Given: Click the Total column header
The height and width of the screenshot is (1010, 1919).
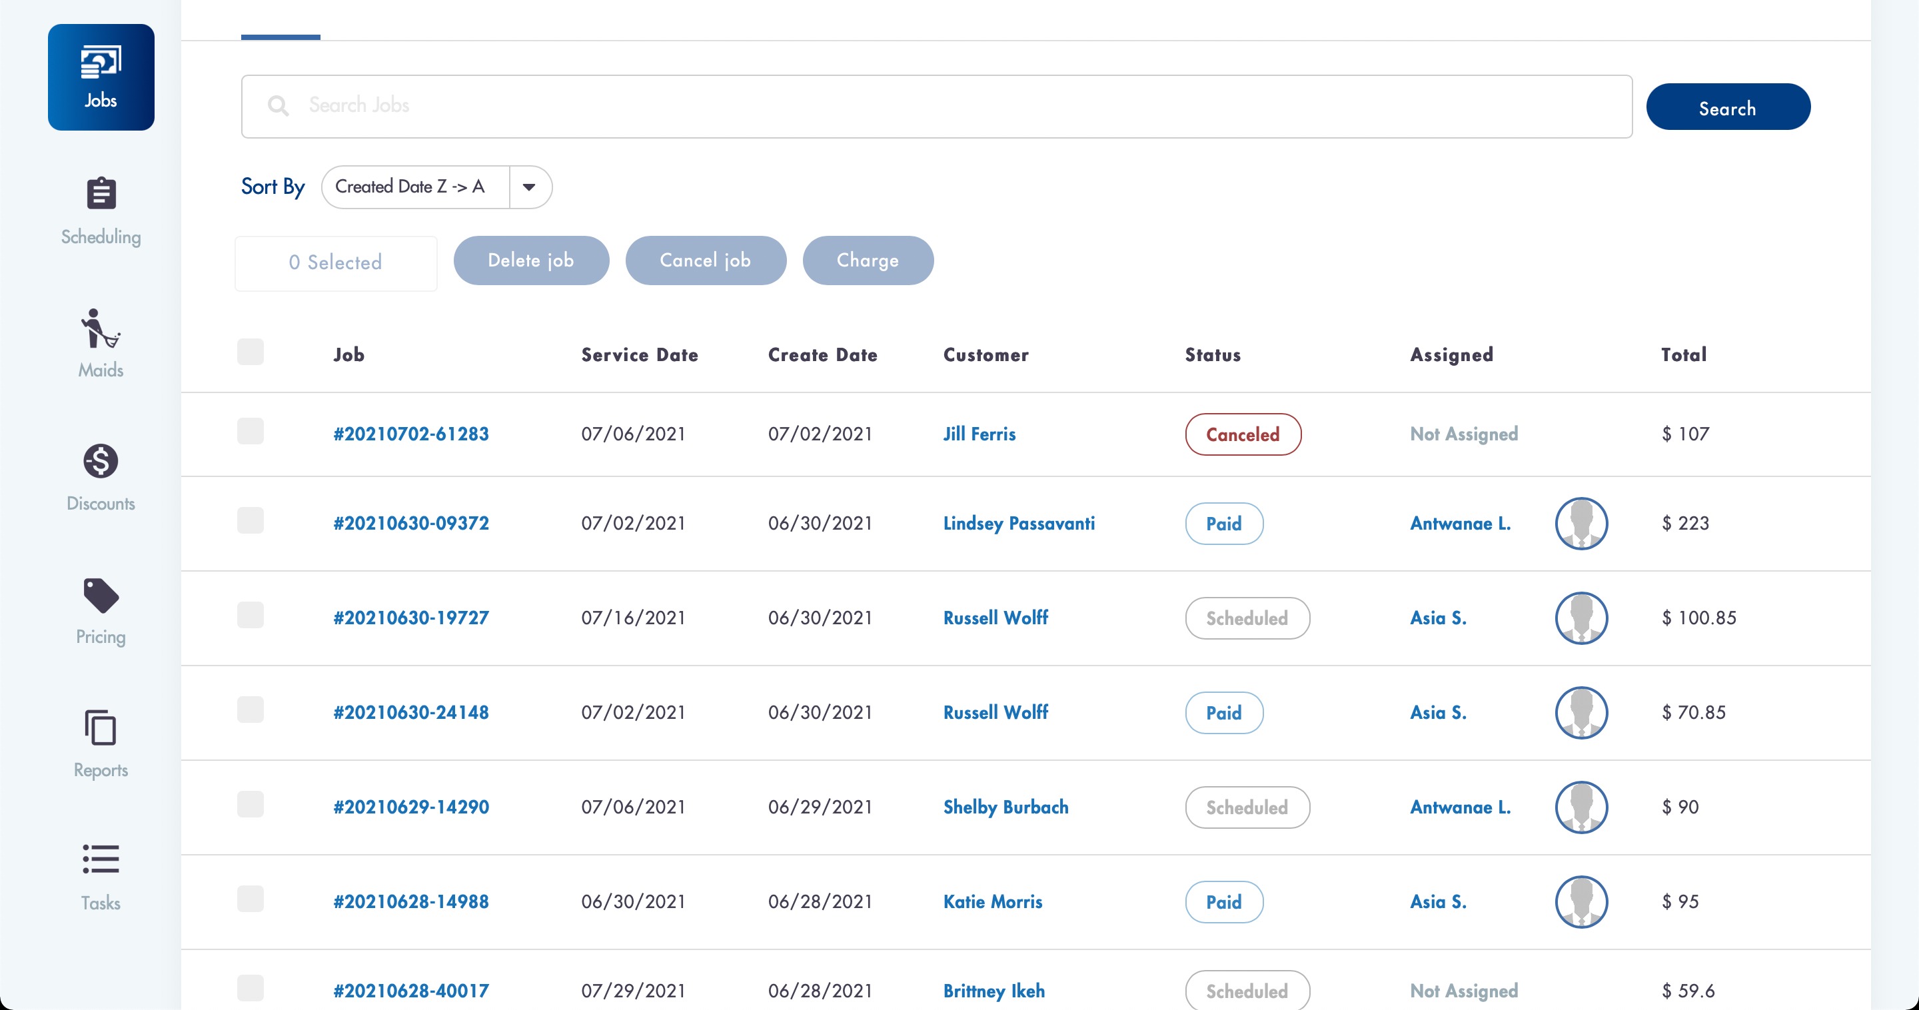Looking at the screenshot, I should click(x=1684, y=354).
